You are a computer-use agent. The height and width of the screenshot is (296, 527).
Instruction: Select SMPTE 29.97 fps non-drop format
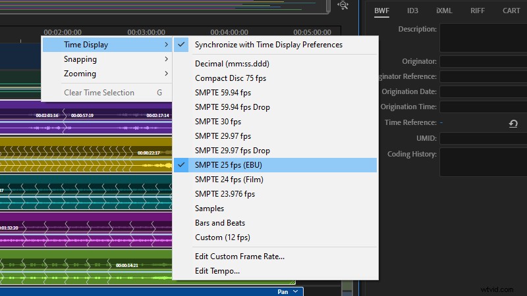pyautogui.click(x=275, y=136)
